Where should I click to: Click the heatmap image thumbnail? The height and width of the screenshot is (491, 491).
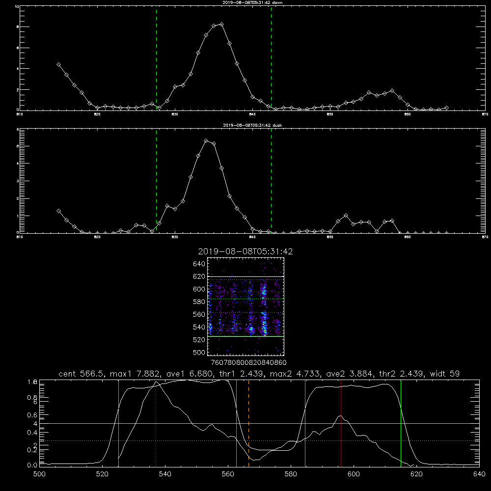coord(246,306)
